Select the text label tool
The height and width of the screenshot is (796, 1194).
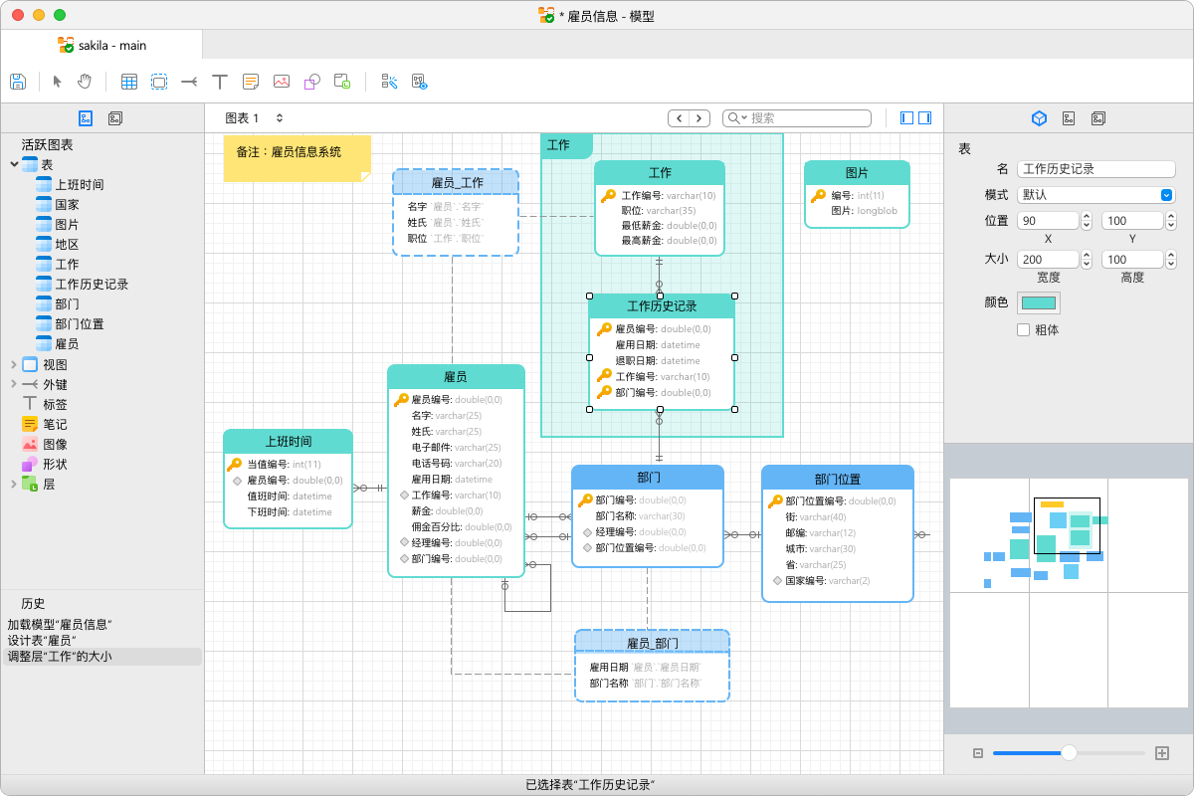(x=220, y=82)
